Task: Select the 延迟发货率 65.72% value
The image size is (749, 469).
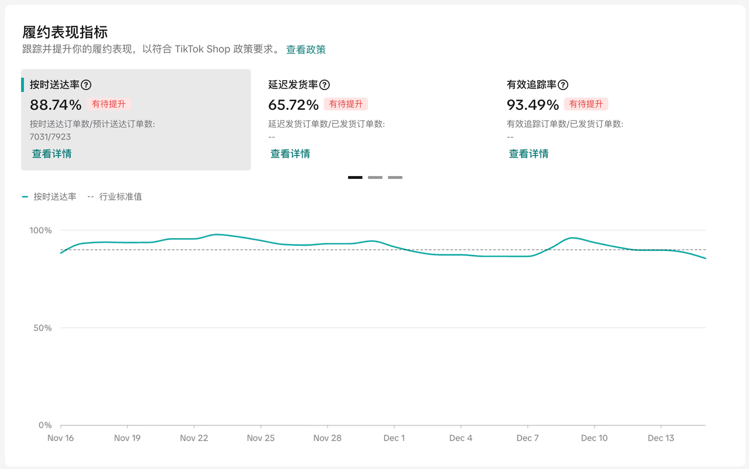Action: click(293, 105)
